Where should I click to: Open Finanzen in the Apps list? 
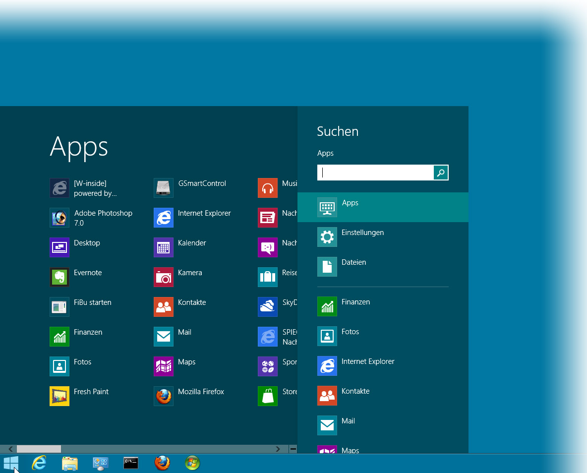[59, 337]
